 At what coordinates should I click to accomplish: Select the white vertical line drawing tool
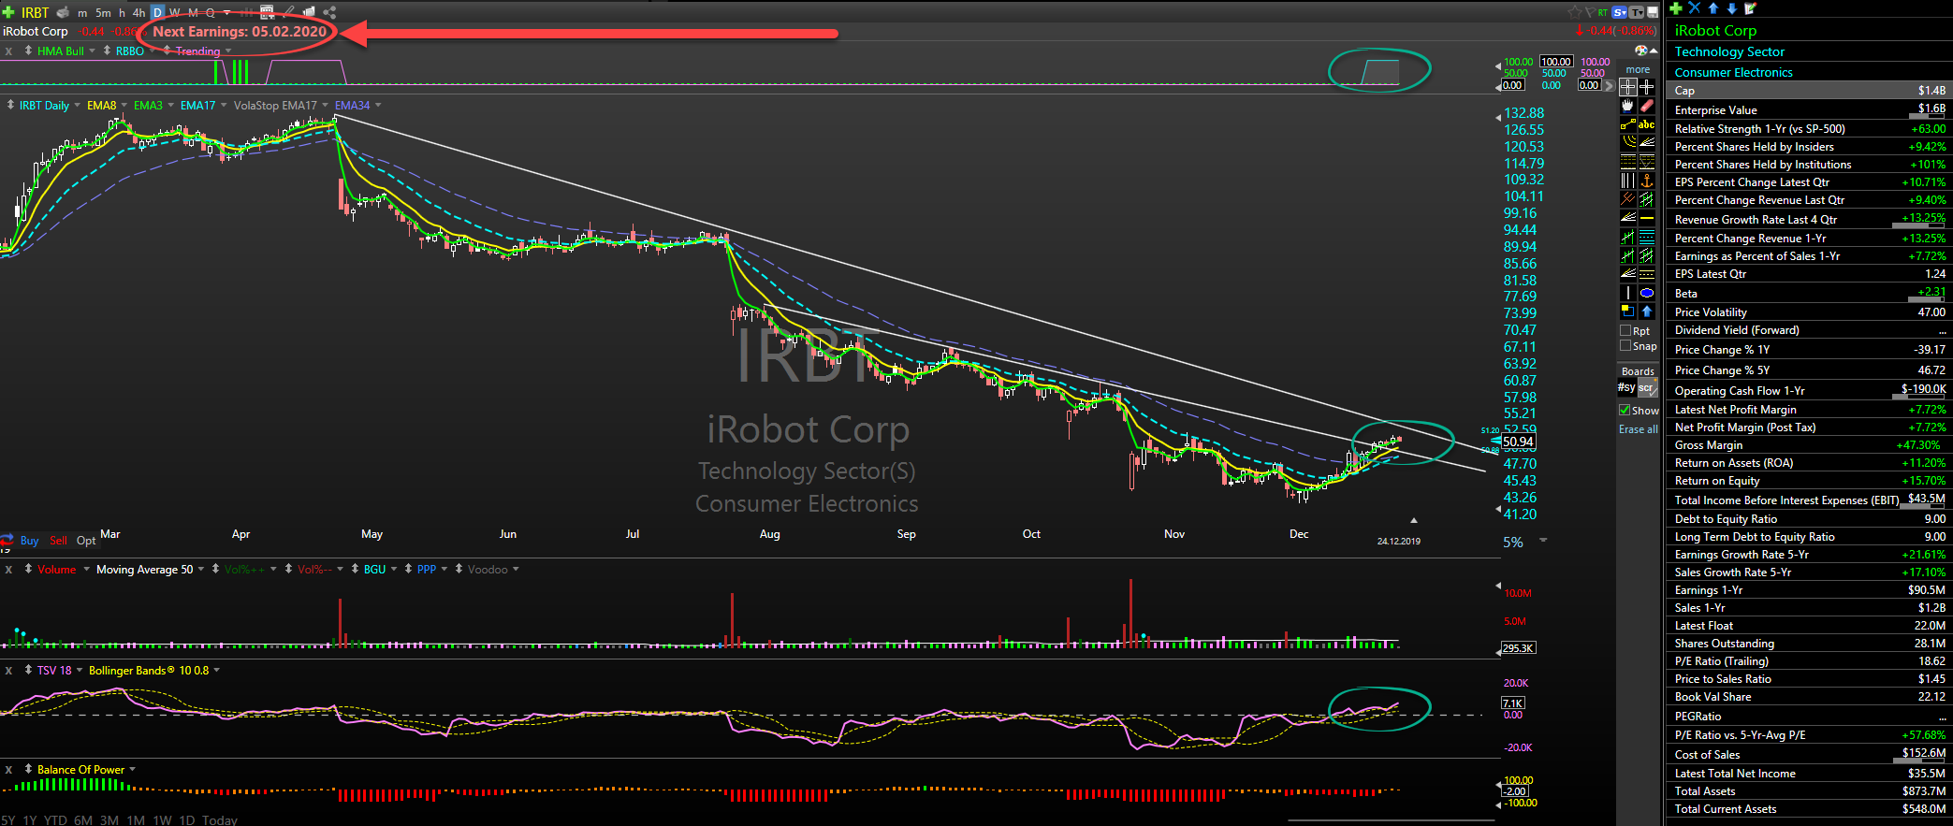(1627, 293)
